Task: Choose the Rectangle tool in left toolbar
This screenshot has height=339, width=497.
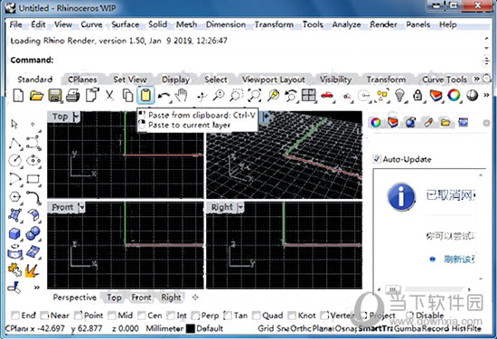Action: point(33,179)
